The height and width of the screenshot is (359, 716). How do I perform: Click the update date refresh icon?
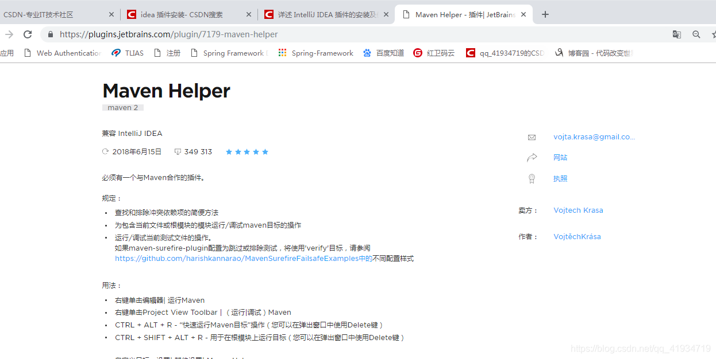point(105,152)
